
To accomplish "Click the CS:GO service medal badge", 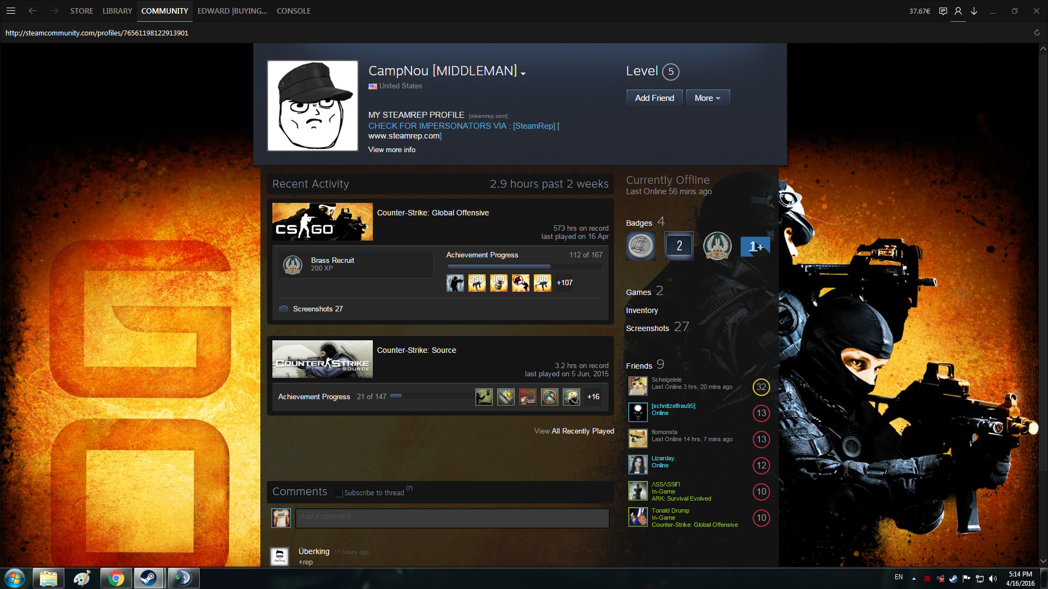I will (x=717, y=246).
